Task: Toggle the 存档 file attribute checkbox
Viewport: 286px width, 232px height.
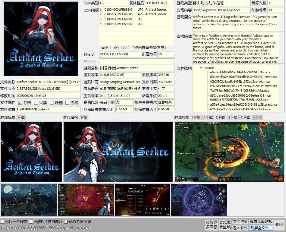Action: point(20,103)
